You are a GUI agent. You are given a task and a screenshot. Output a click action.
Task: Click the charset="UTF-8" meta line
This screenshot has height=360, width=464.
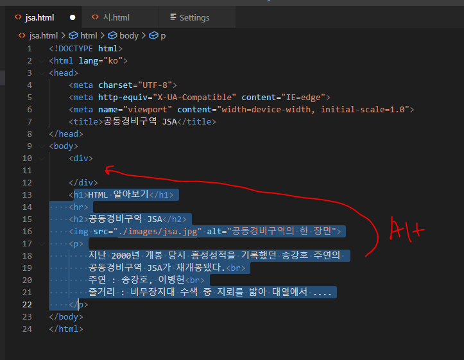pos(123,85)
